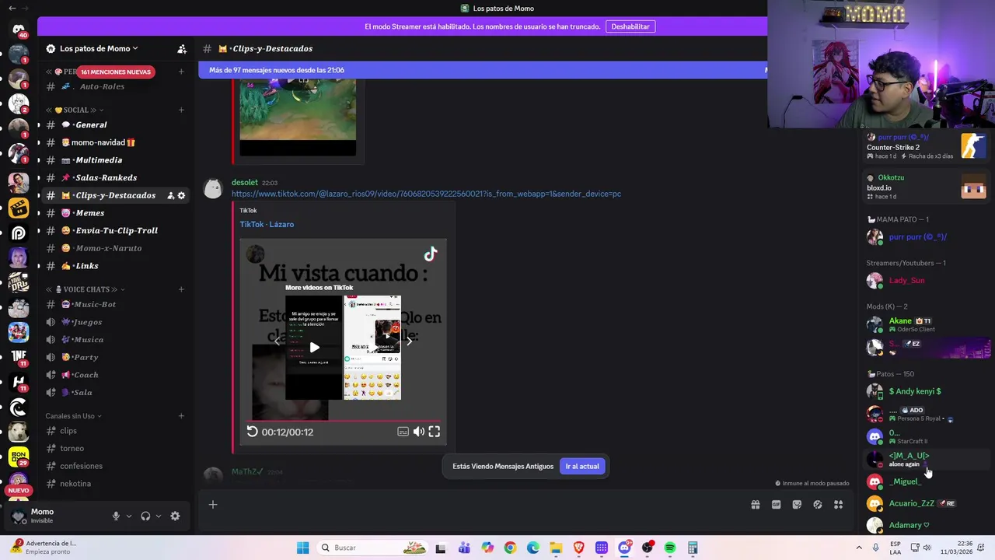Open Discord direct messages home icon
The width and height of the screenshot is (995, 560).
click(x=19, y=30)
